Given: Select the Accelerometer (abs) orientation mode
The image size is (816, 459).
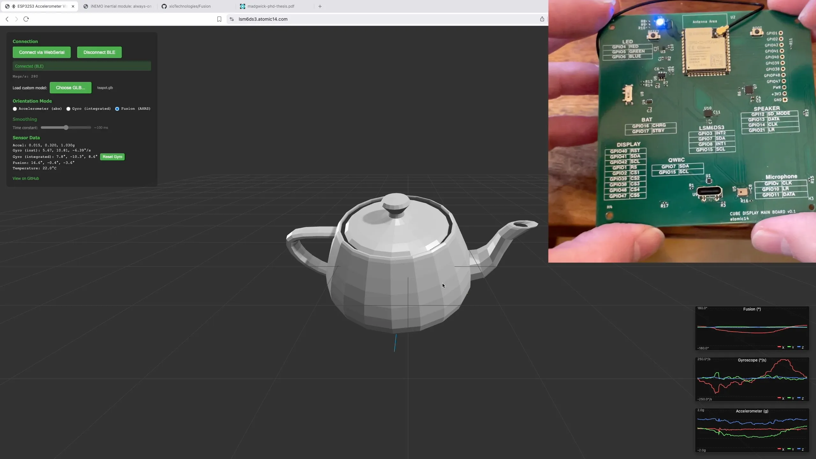Looking at the screenshot, I should tap(15, 109).
